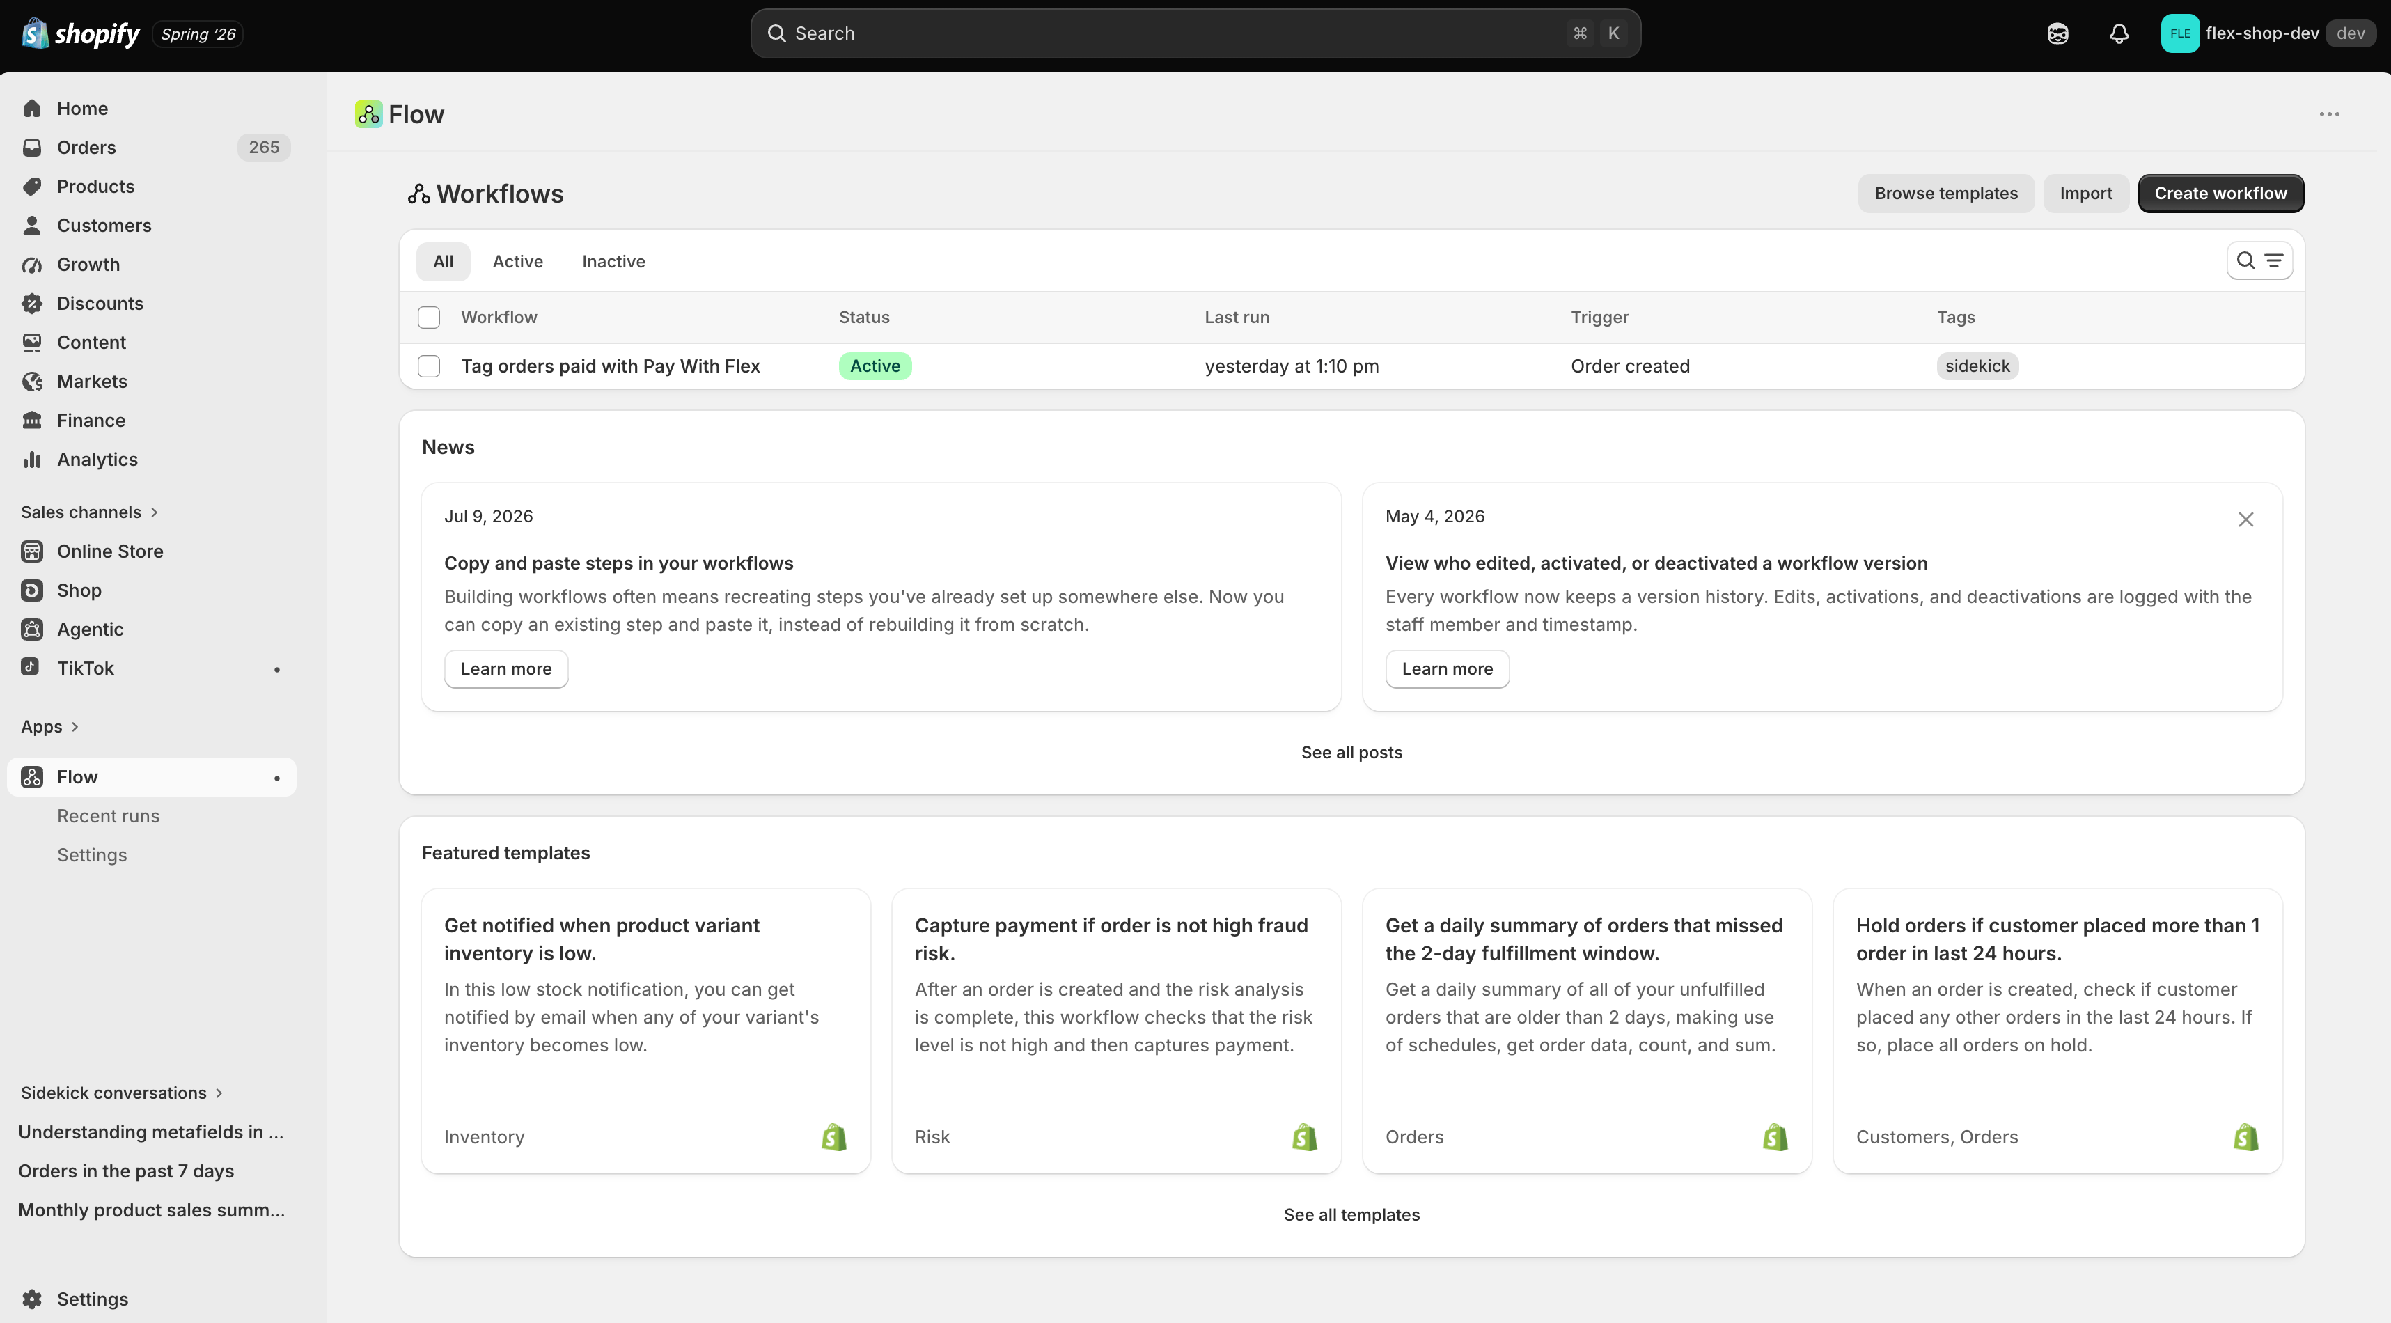2391x1323 pixels.
Task: Click the Orders inbox icon in the sidebar
Action: tap(33, 148)
